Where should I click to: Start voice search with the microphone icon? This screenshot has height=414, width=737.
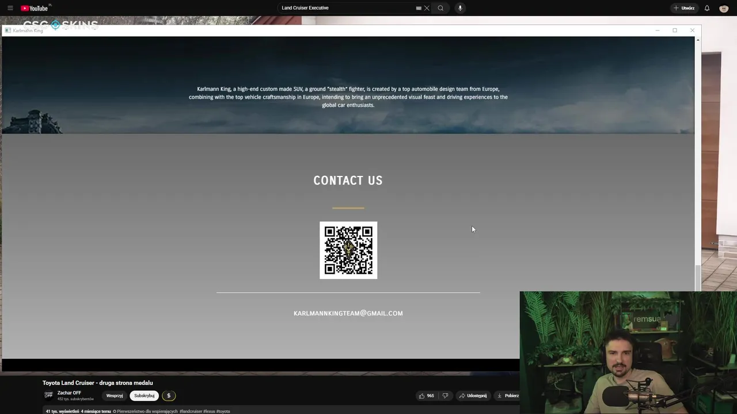459,8
